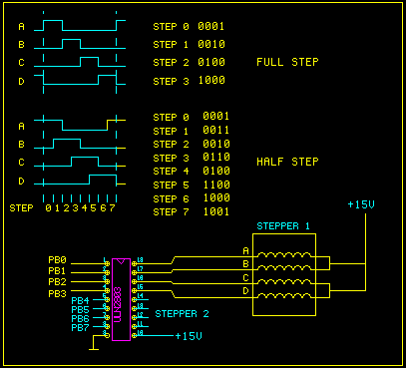Viewport: 406px width, 368px height.
Task: Select the PB7 input label
Action: pyautogui.click(x=80, y=328)
